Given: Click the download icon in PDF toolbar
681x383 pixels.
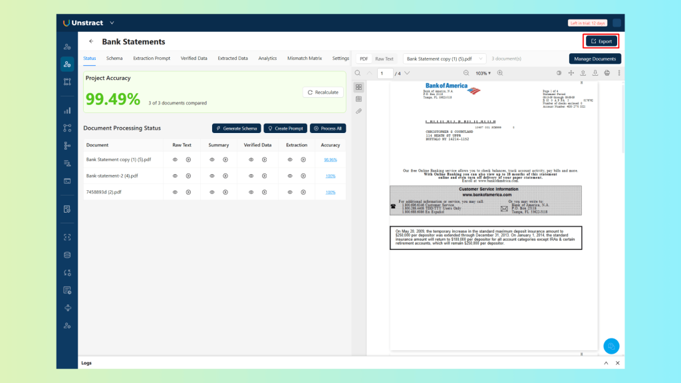Looking at the screenshot, I should click(595, 73).
